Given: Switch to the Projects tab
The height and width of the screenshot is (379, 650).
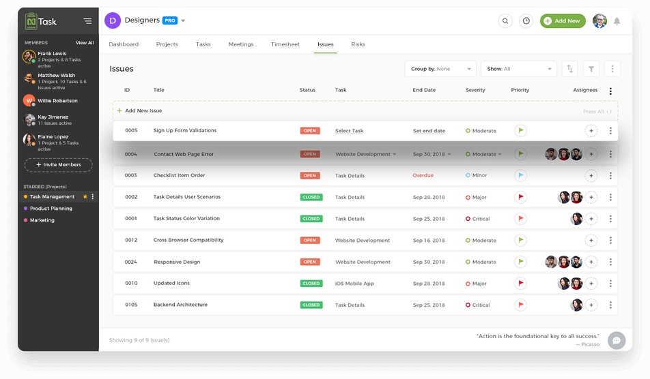Looking at the screenshot, I should coord(167,44).
